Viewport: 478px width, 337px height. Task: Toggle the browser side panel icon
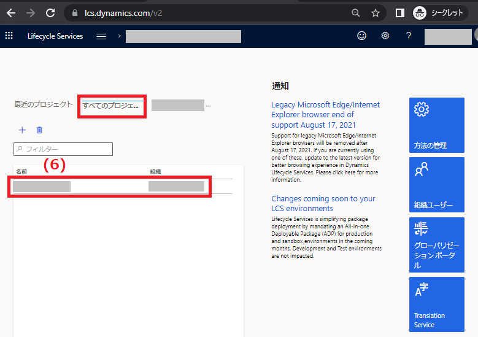pyautogui.click(x=399, y=13)
